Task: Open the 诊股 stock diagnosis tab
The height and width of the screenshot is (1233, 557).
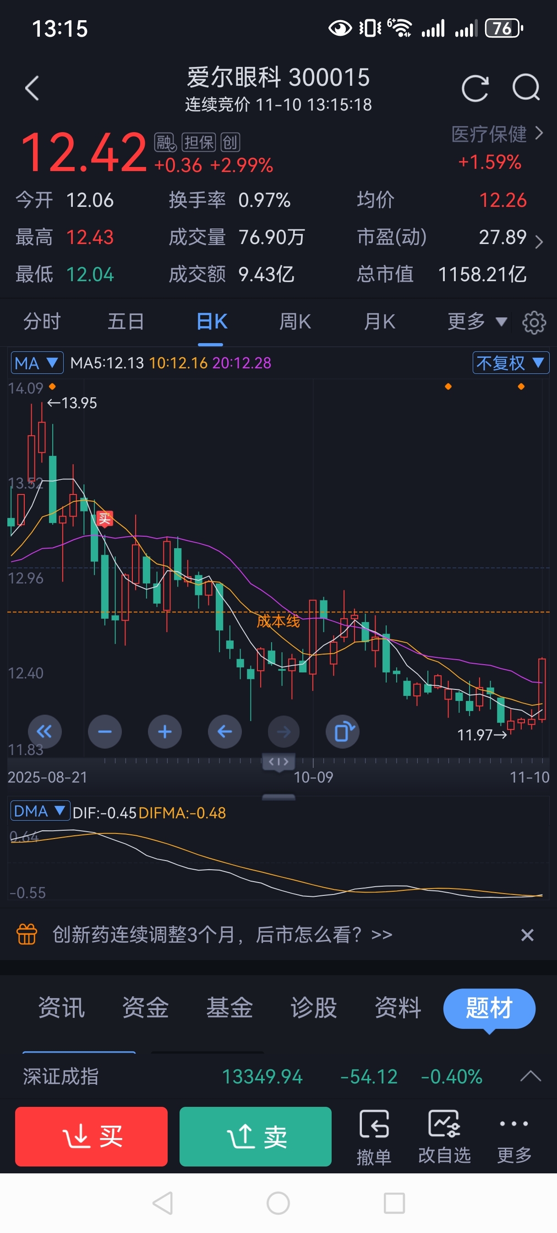Action: (314, 1008)
